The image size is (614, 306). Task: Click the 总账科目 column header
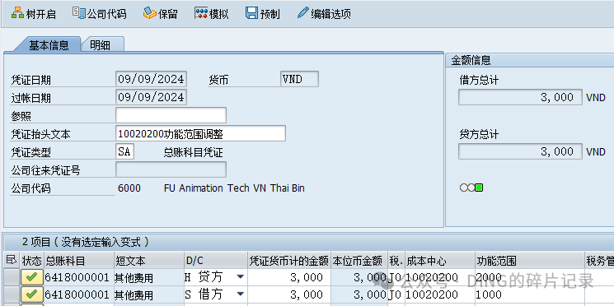click(x=79, y=261)
